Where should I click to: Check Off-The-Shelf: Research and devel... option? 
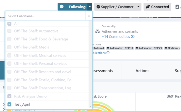(9, 72)
